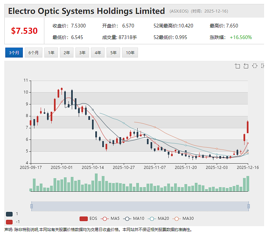Click the tallest volume bar near 2025-10-14
268x236 pixels.
click(x=96, y=182)
